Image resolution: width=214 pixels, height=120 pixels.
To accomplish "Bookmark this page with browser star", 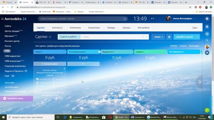I will 190,7.
